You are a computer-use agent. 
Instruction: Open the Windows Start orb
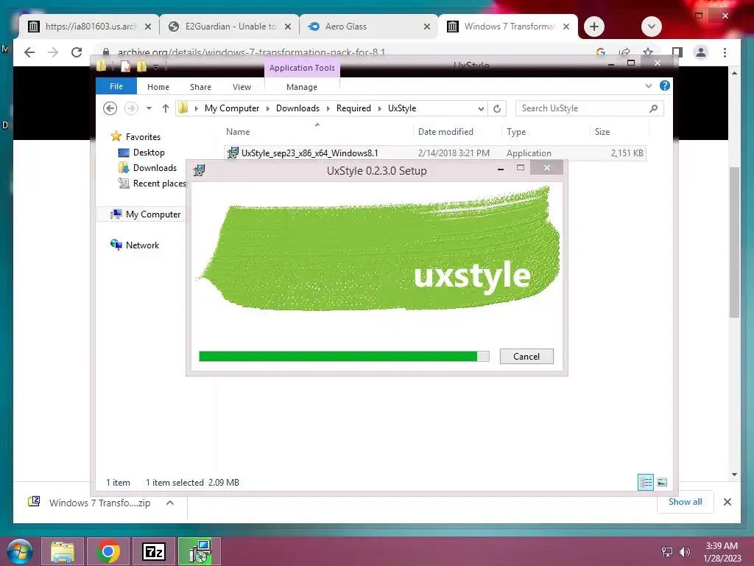[20, 551]
